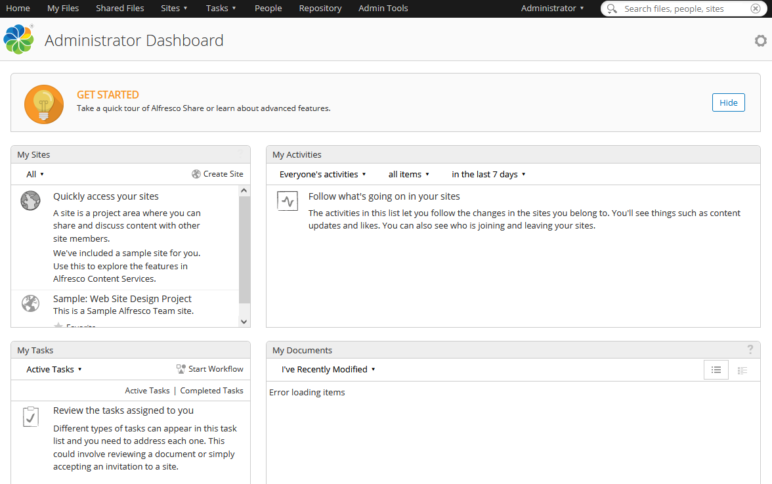
Task: Click the clear search X icon
Action: click(x=754, y=9)
